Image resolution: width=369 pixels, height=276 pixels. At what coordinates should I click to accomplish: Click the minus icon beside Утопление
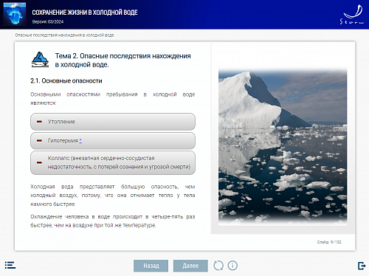click(x=39, y=122)
